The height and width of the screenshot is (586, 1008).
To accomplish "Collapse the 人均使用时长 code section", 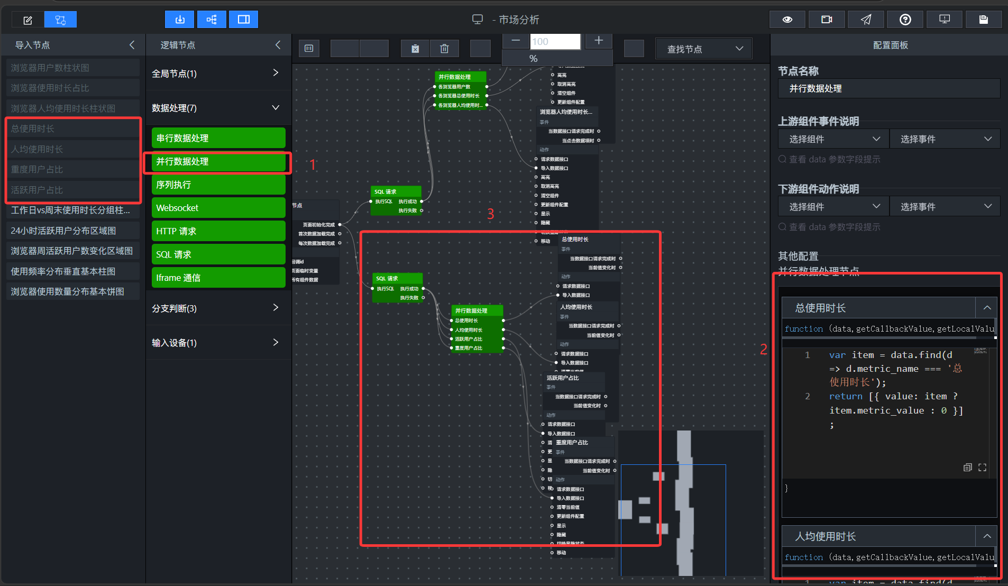I will click(x=987, y=536).
